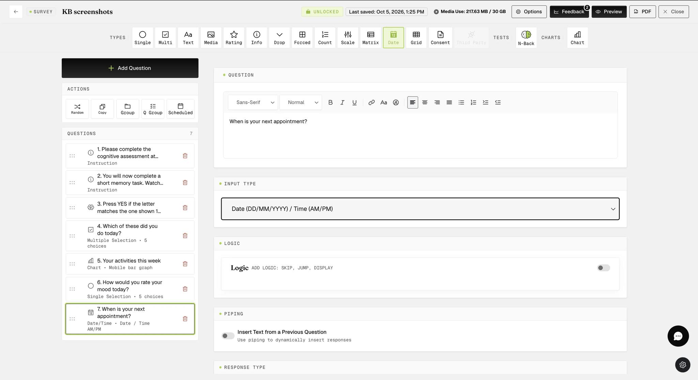This screenshot has width=698, height=380.
Task: Delete question 4 with trash icon
Action: tap(185, 236)
